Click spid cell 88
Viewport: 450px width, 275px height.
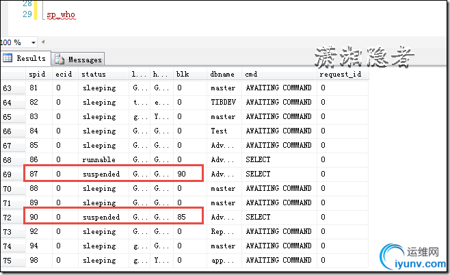(39, 188)
